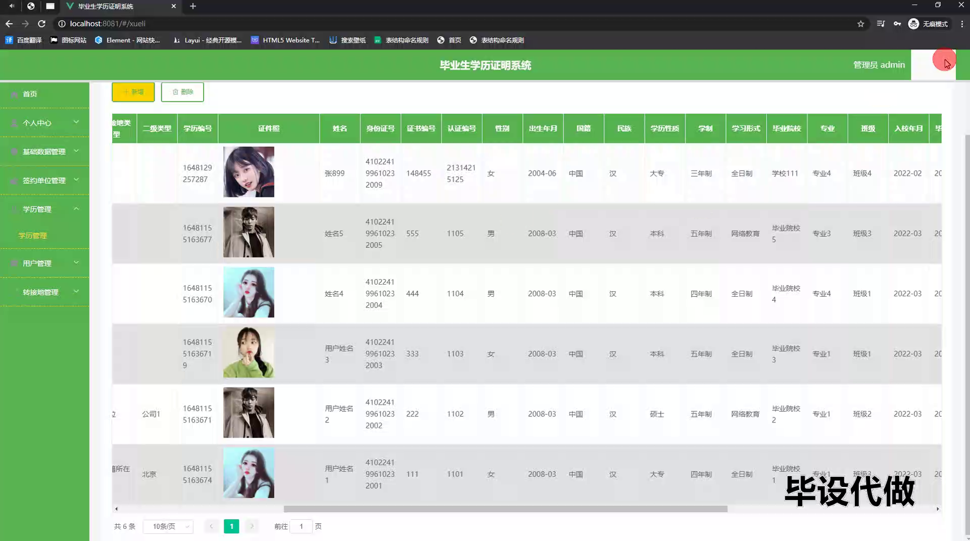Click the previous page arrow

[211, 526]
